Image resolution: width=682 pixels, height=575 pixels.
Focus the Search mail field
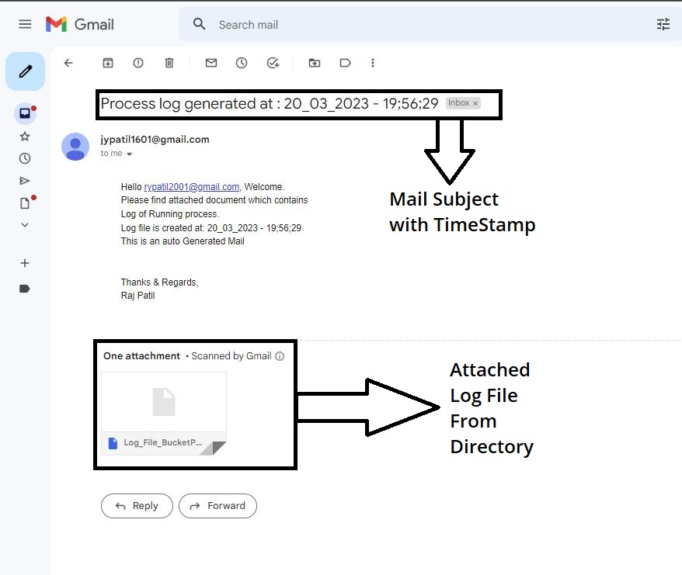[x=429, y=25]
